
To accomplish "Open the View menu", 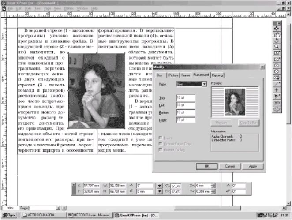I will click(x=57, y=8).
